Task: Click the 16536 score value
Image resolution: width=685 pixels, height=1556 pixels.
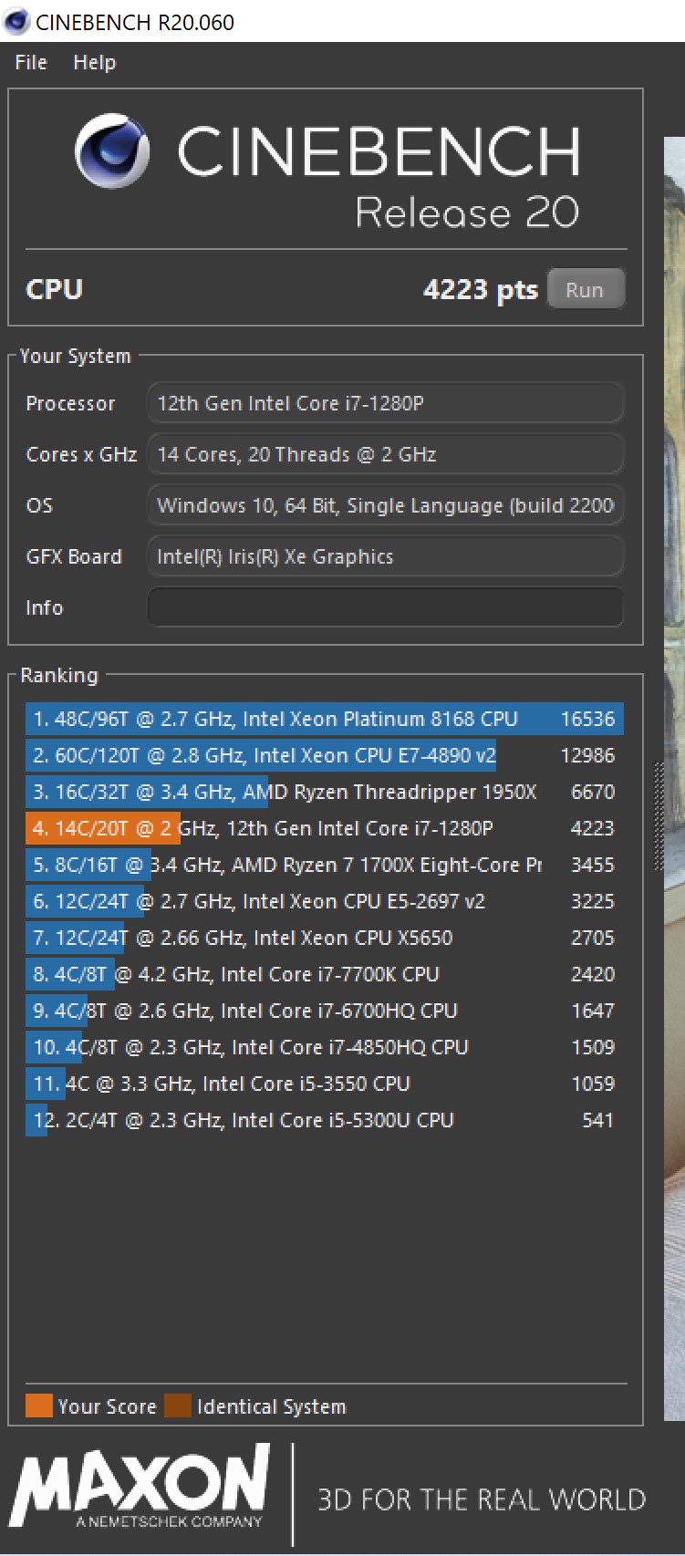Action: point(587,719)
